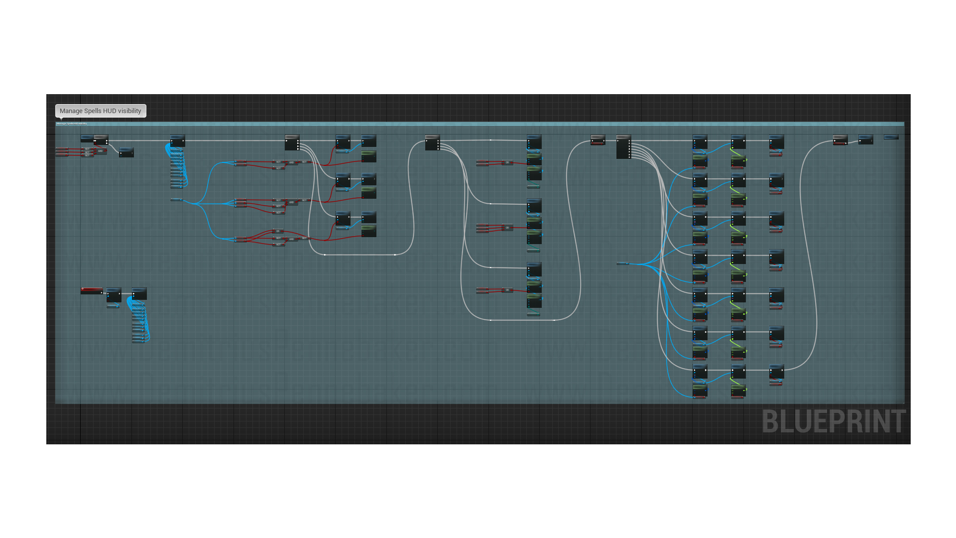This screenshot has width=956, height=538.
Task: Select the only OR node among the NOT/AND groups
Action: (x=278, y=231)
